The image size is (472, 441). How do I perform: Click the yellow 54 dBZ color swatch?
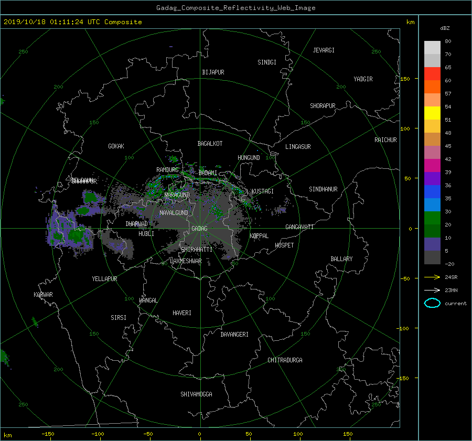click(x=432, y=113)
